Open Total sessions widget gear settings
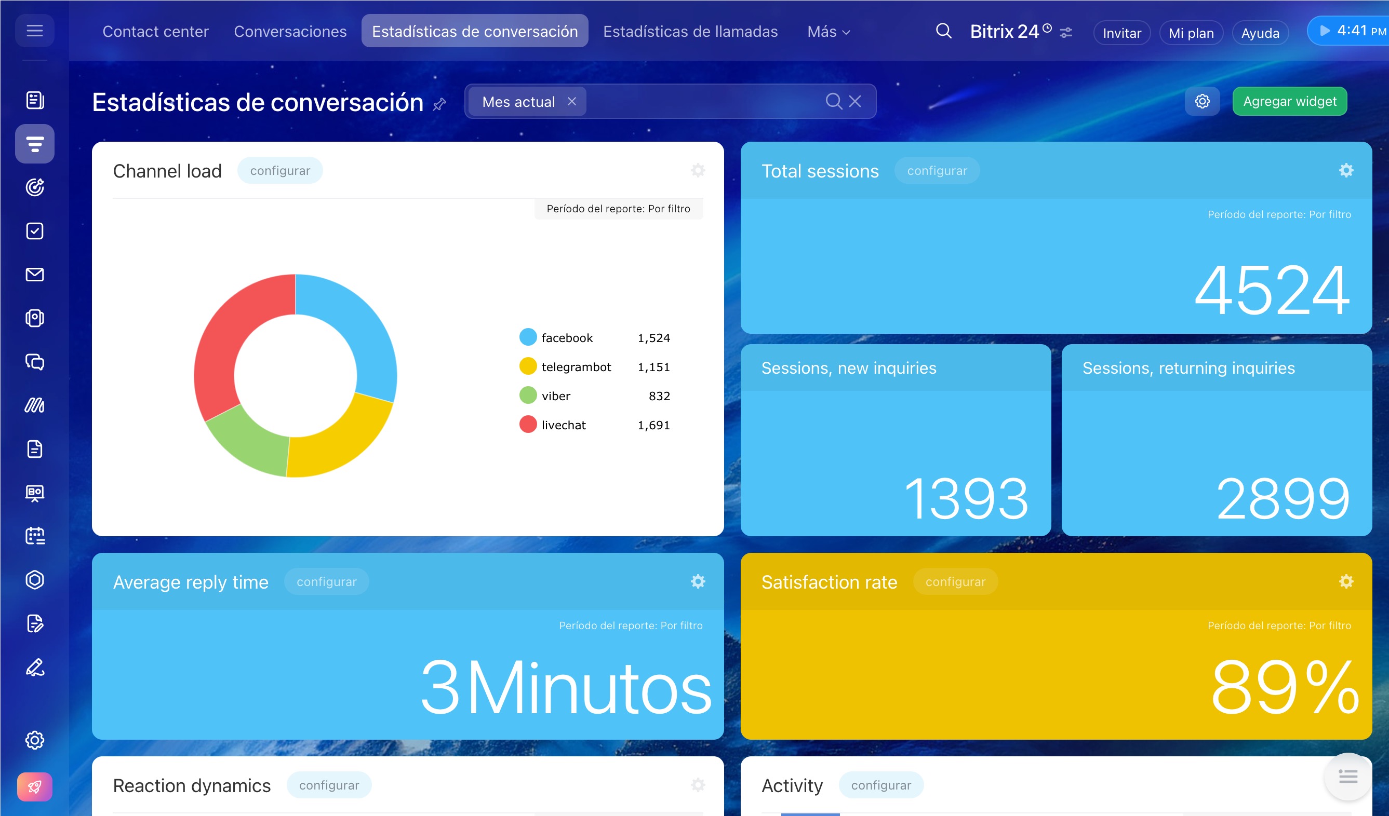Screen dimensions: 1389x816 pos(1346,170)
